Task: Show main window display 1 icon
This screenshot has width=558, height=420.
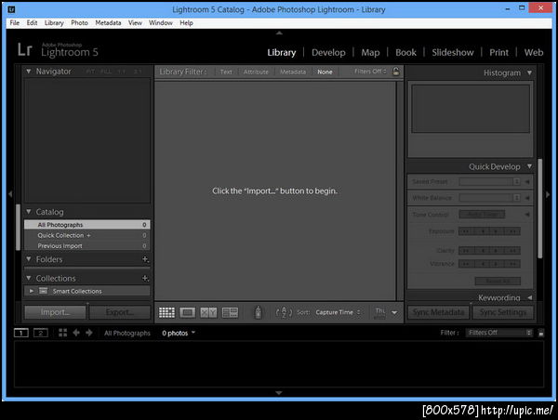Action: (21, 333)
